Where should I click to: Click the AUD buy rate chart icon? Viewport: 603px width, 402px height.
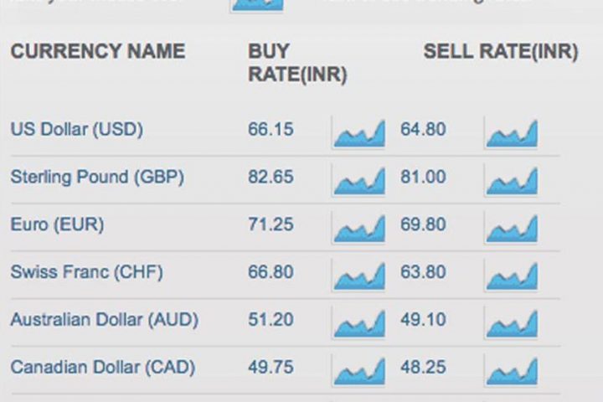coord(358,323)
